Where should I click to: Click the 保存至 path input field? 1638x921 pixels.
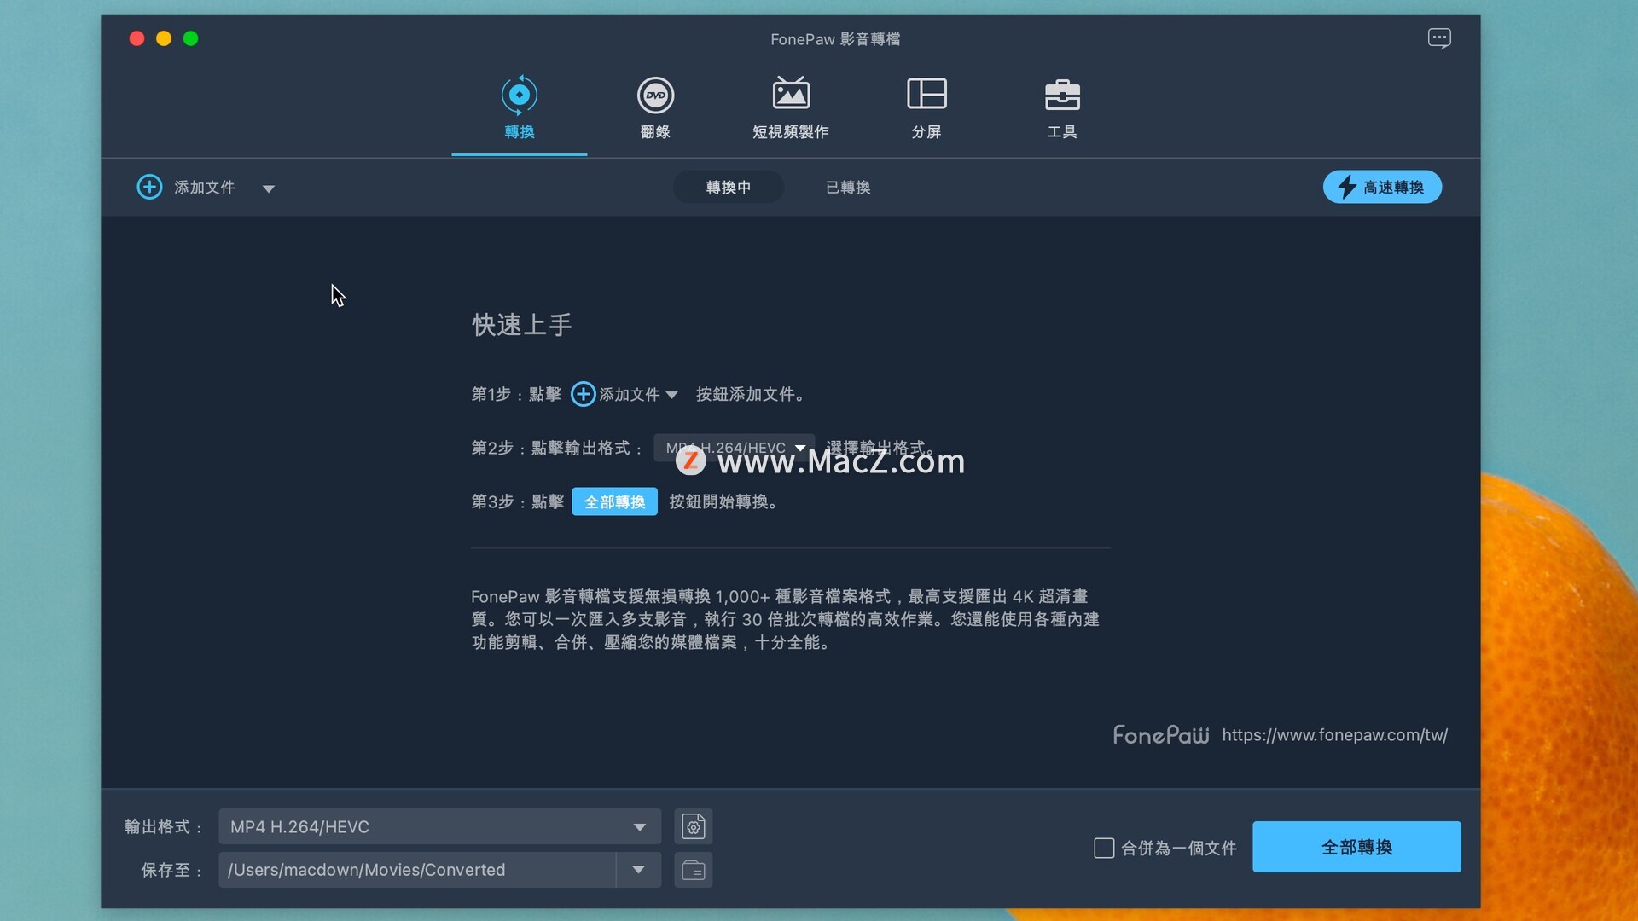pos(417,870)
